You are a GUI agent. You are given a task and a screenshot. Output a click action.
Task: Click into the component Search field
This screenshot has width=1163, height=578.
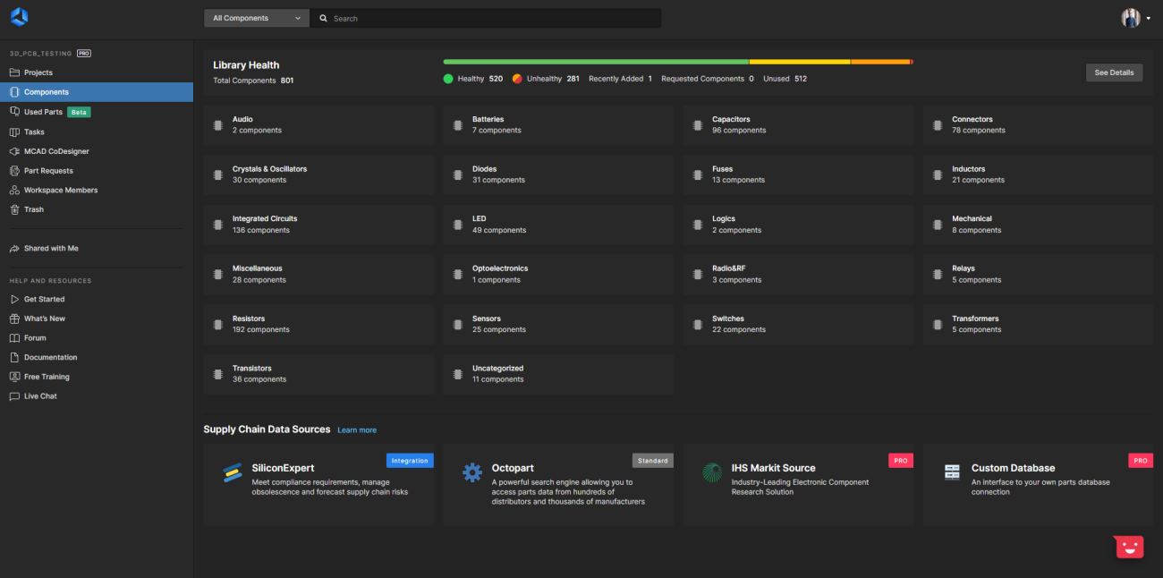[492, 18]
